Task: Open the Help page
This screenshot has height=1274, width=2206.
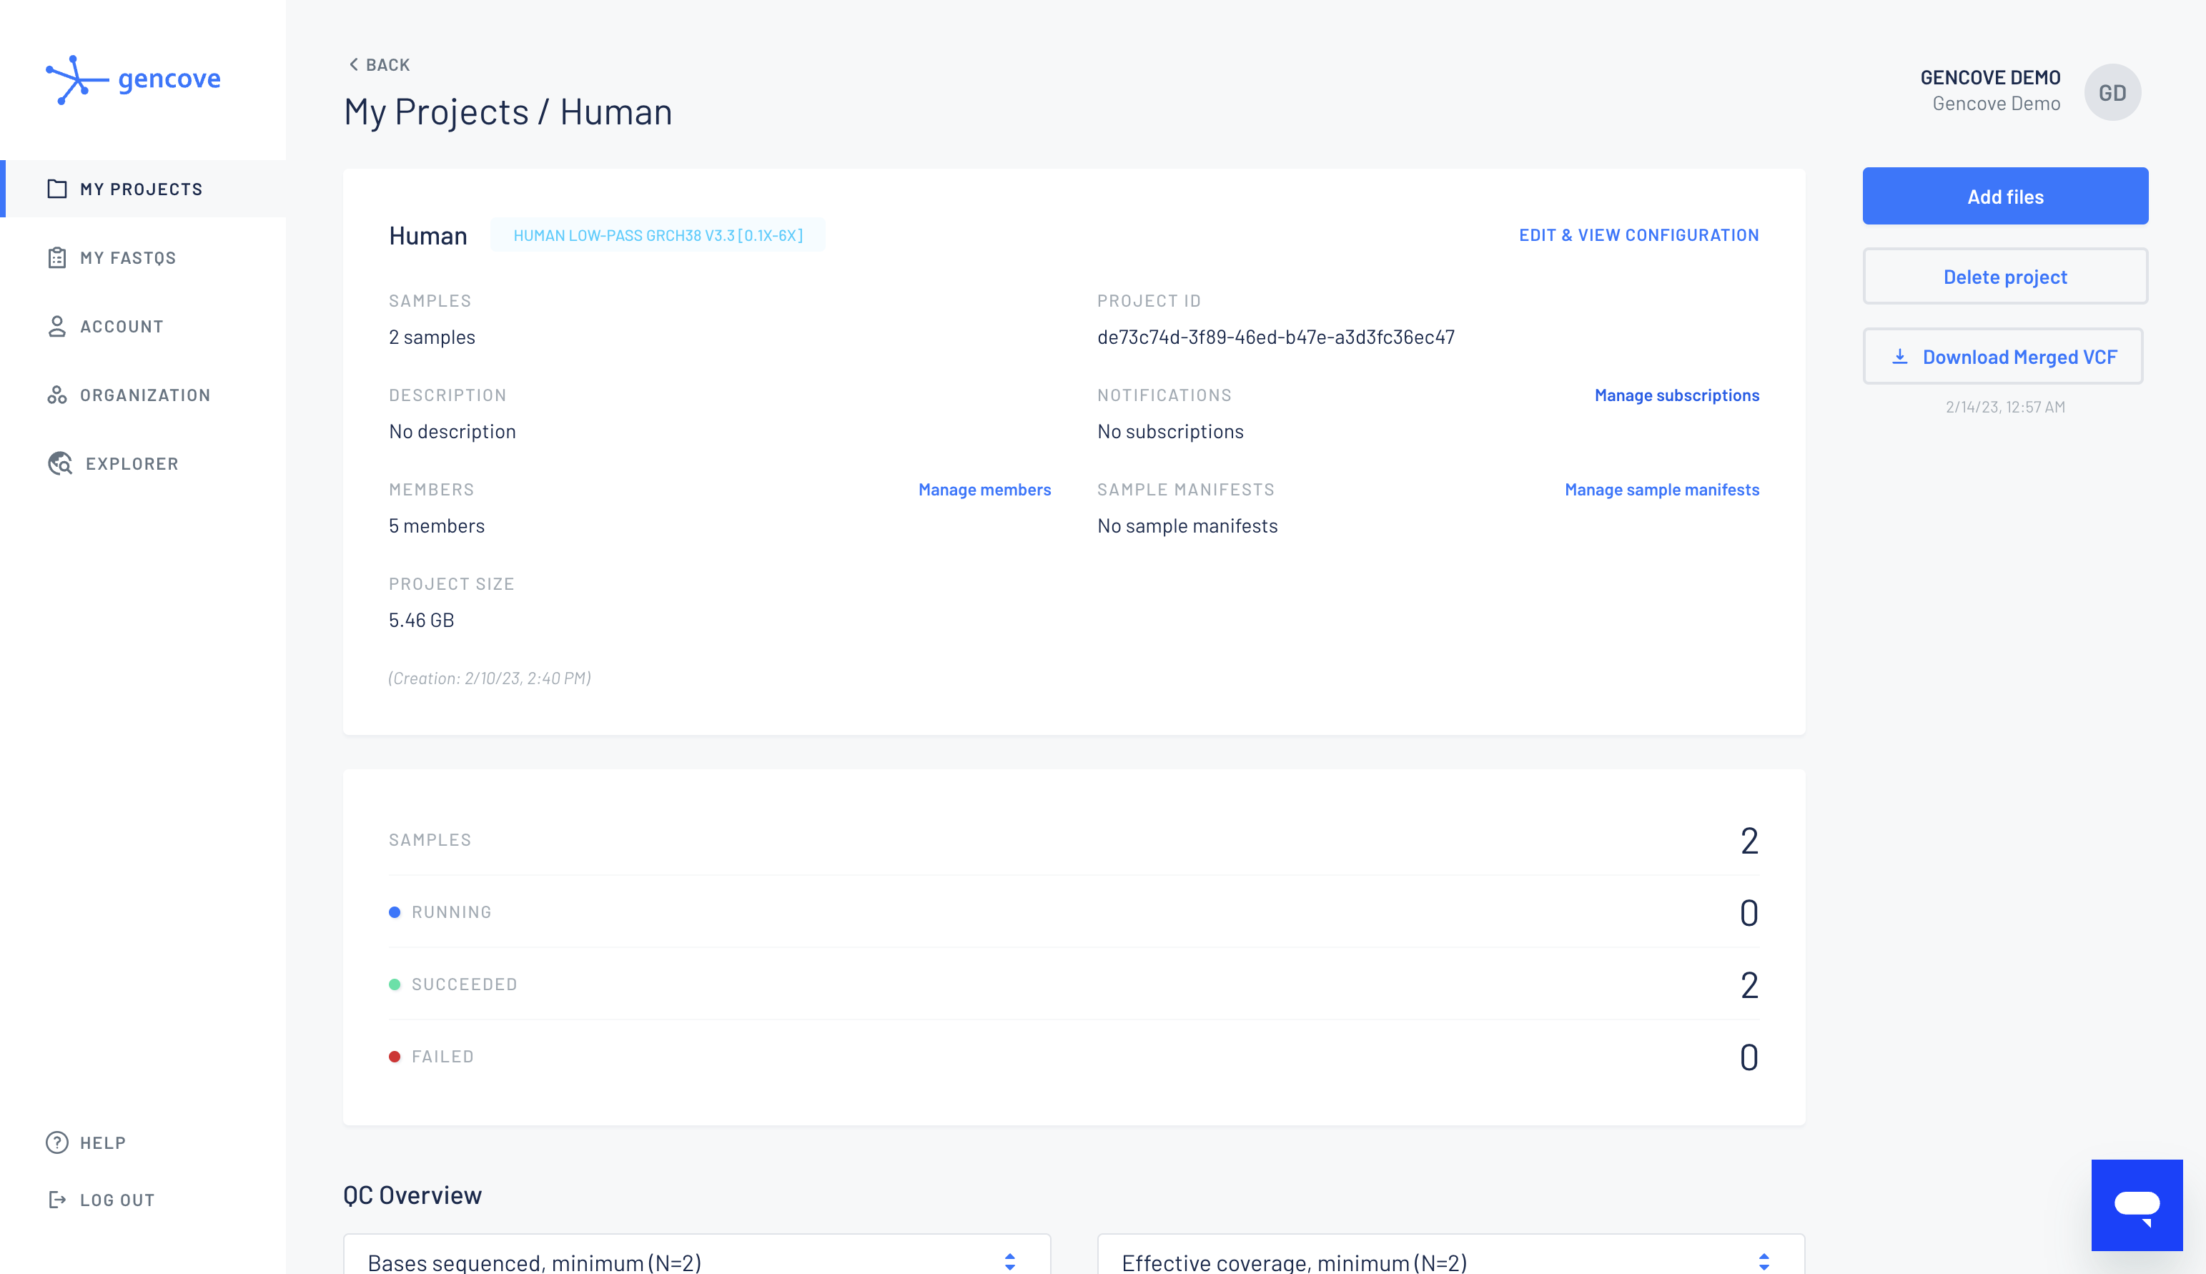Action: (86, 1142)
